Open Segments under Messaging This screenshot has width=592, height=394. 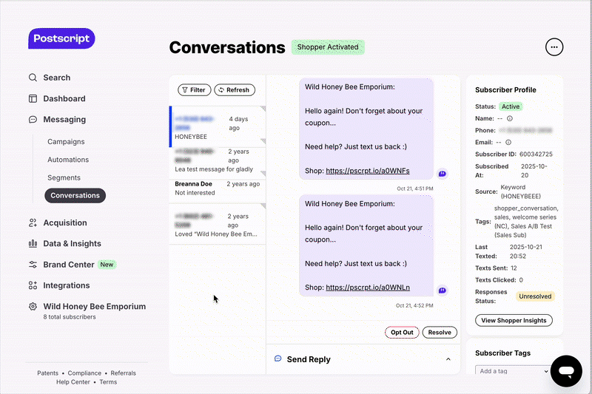64,177
